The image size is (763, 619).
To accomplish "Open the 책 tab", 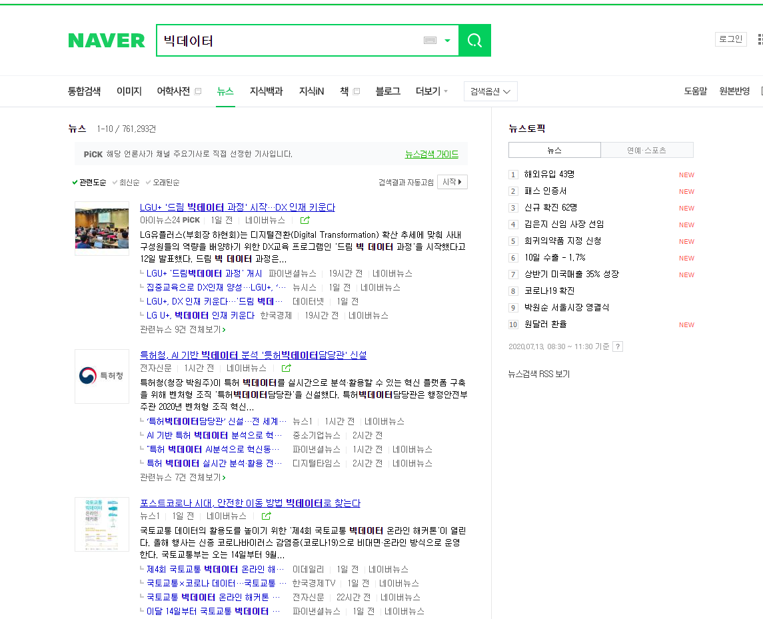I will click(x=344, y=91).
